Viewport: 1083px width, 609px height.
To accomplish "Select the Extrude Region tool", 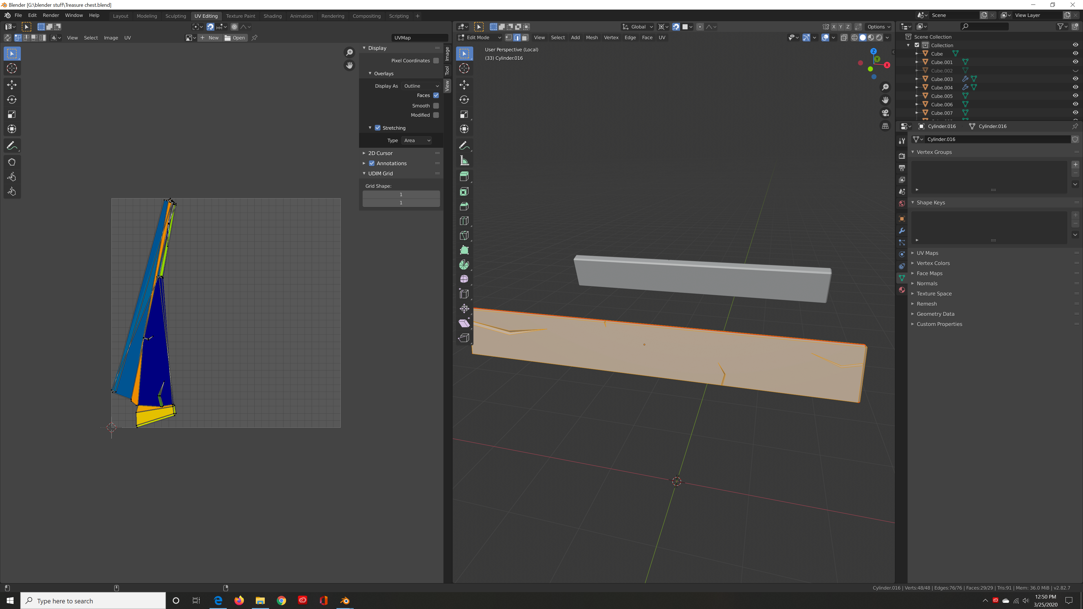I will click(464, 176).
